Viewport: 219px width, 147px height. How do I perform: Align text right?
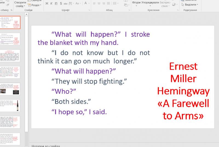(x=104, y=3)
